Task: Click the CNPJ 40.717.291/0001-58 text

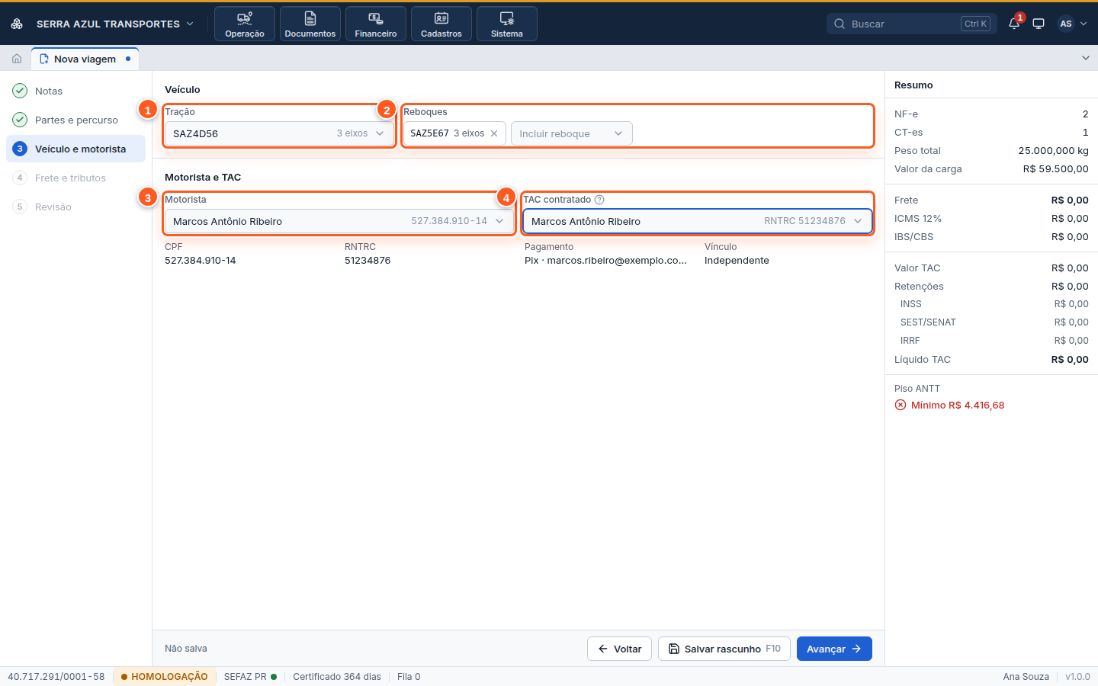Action: 56,677
